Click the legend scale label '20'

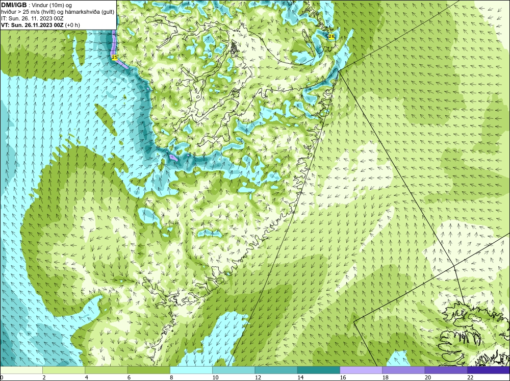click(x=428, y=377)
